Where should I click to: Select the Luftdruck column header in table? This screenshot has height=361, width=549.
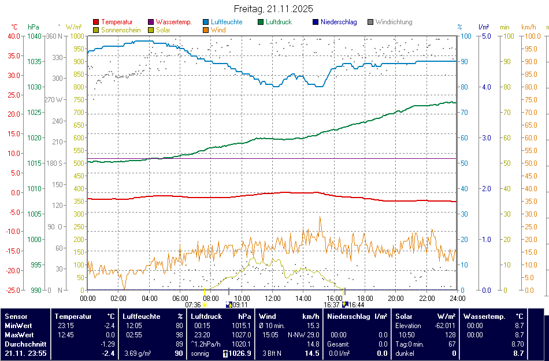click(x=206, y=317)
